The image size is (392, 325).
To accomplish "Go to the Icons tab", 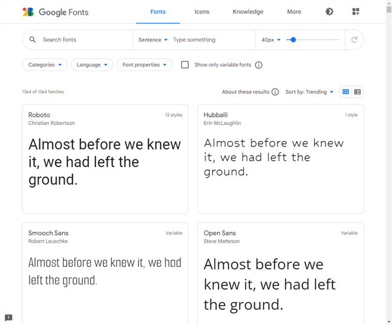I will (202, 11).
